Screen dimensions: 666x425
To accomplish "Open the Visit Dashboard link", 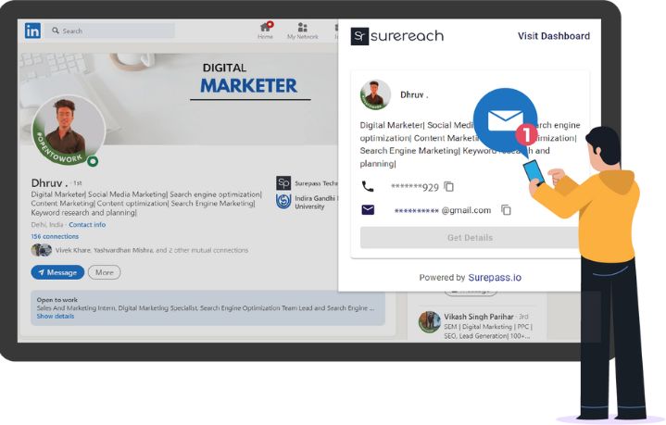I will tap(553, 36).
